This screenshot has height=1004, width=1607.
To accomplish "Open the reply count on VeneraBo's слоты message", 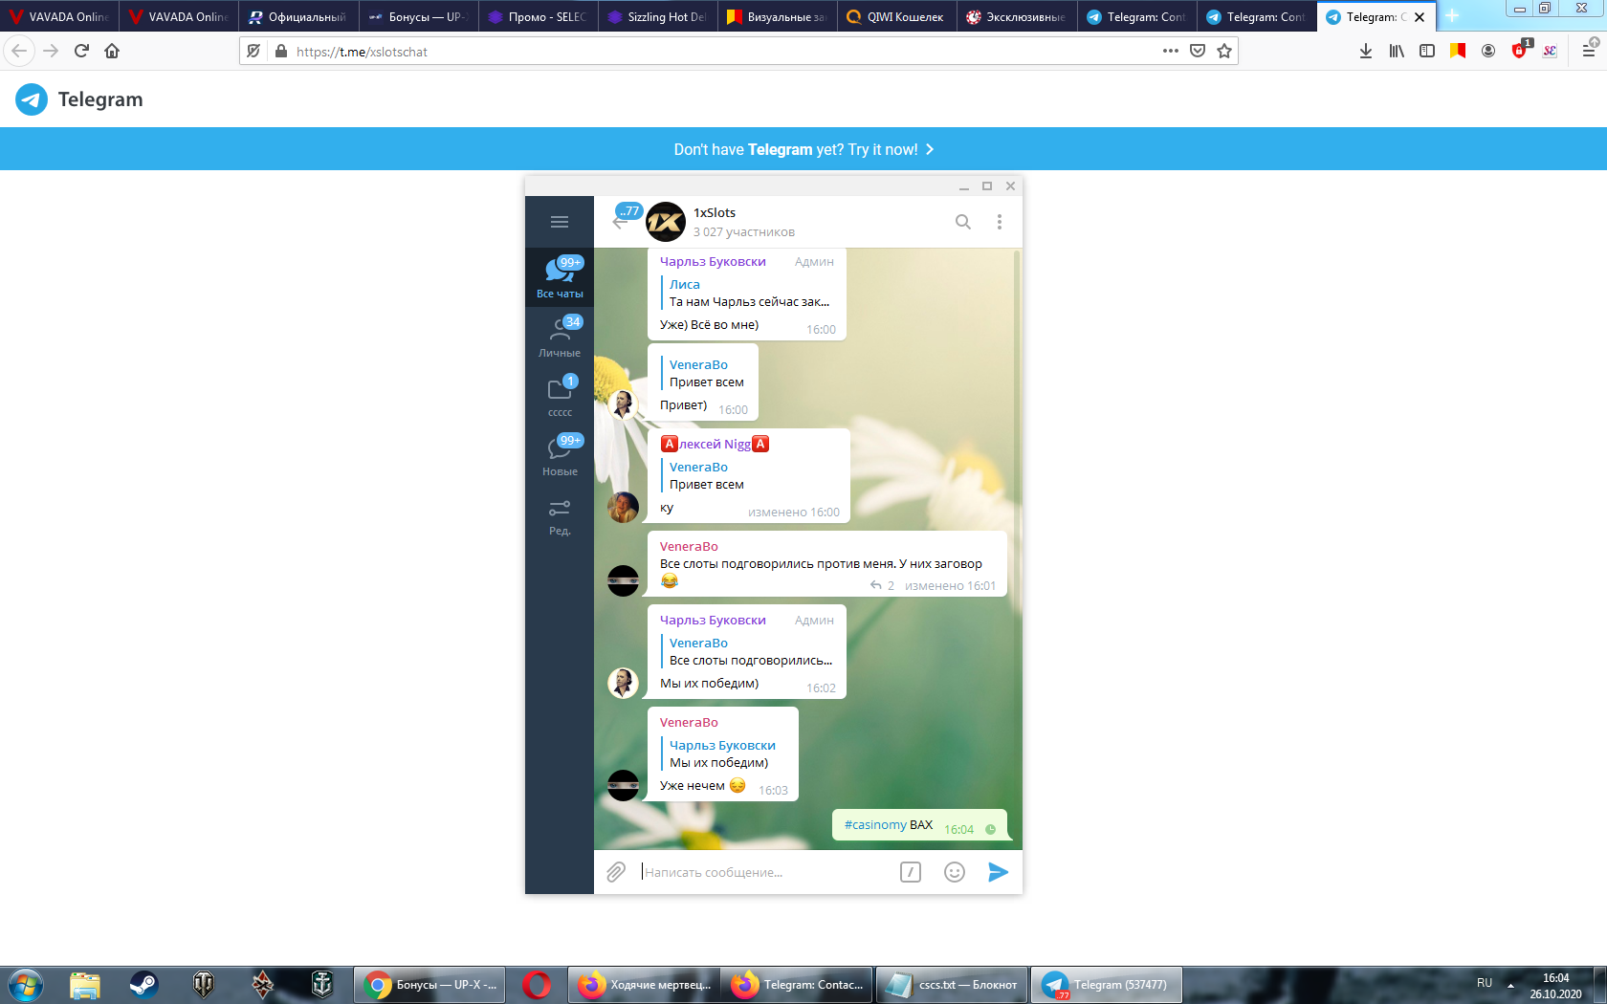I will coord(883,586).
